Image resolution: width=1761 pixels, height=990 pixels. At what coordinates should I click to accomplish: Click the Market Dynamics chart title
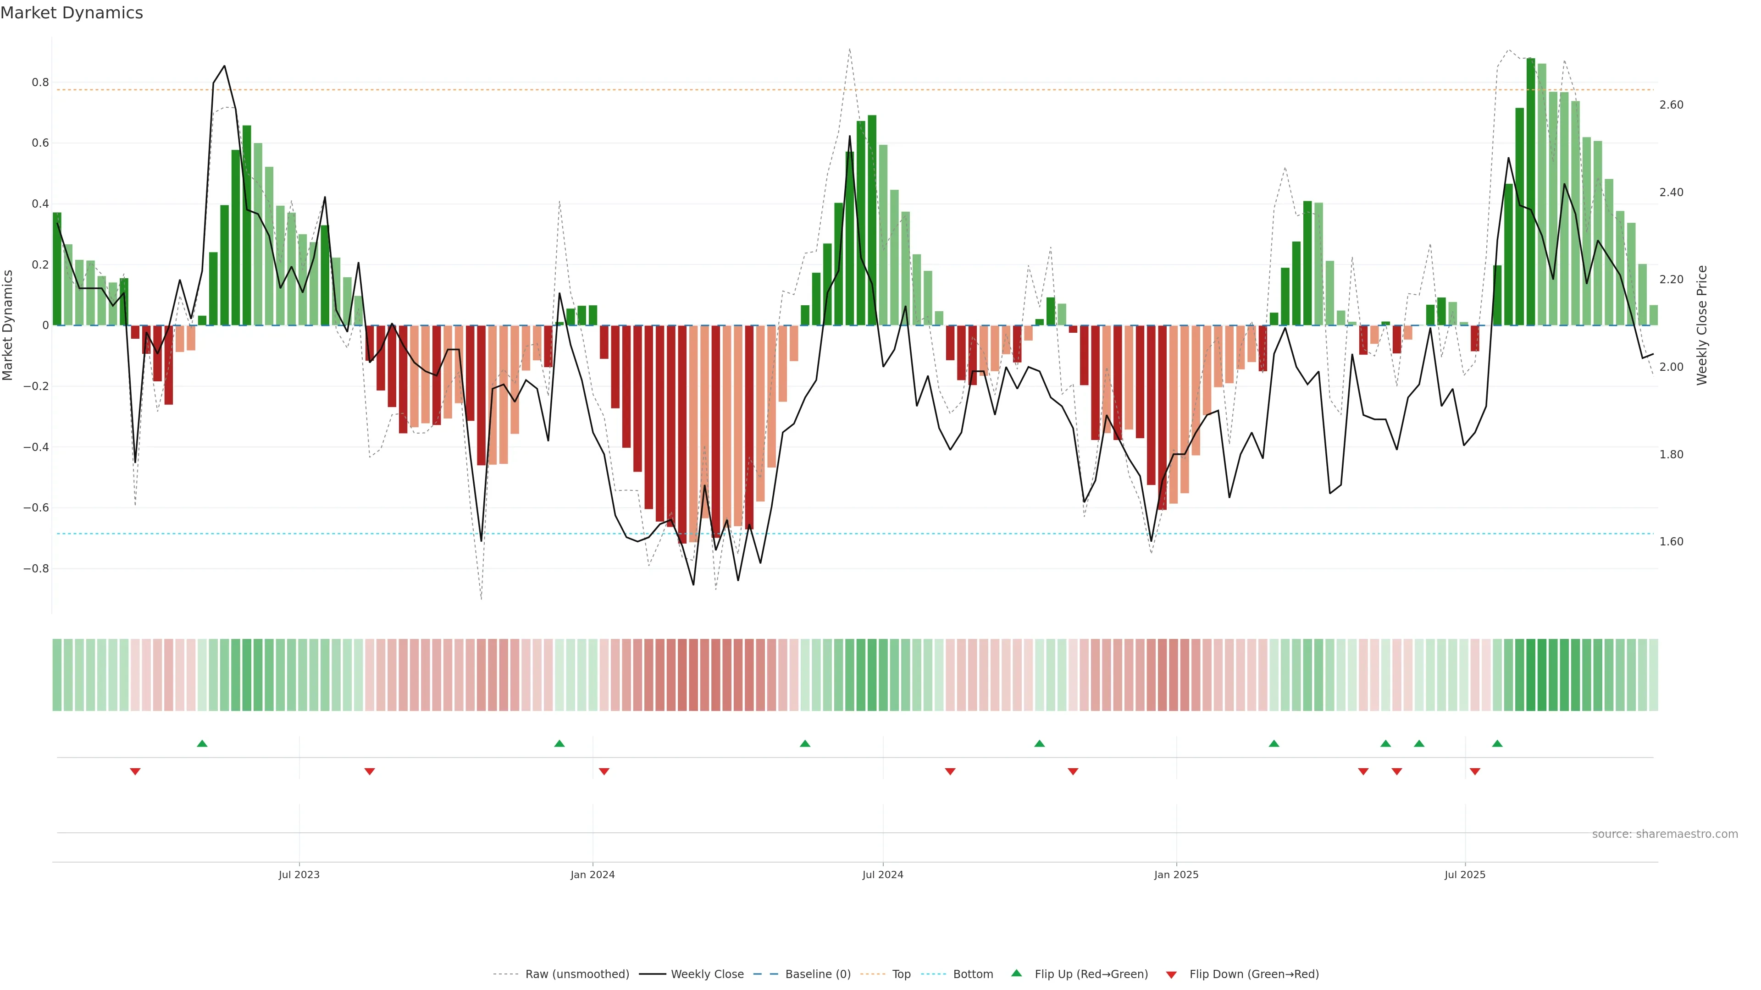[x=72, y=13]
